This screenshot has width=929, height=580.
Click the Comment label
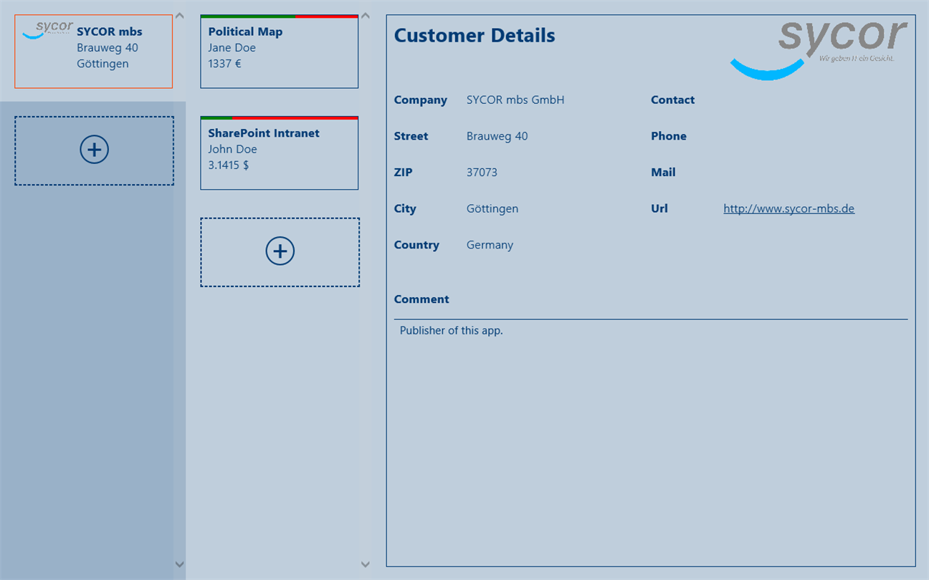tap(421, 299)
